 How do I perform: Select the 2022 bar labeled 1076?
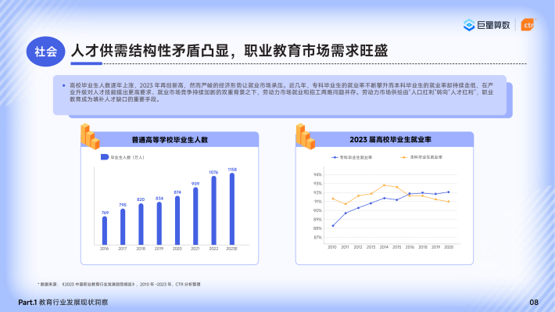(x=213, y=210)
